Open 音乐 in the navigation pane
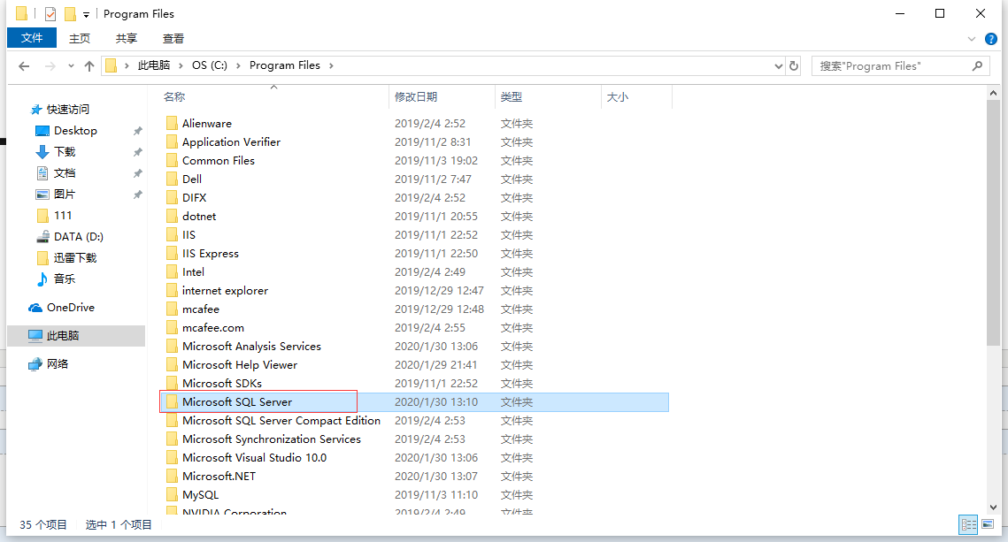This screenshot has width=1008, height=542. coord(65,279)
